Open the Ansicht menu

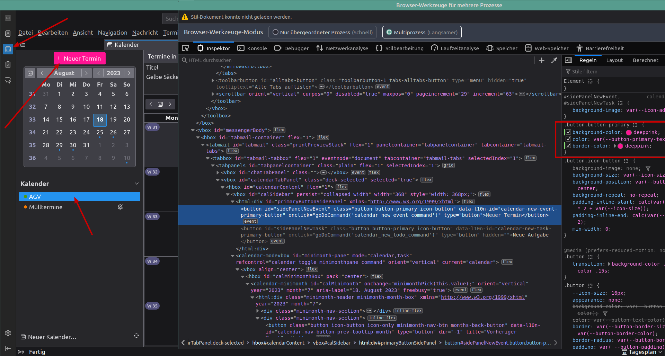tap(83, 33)
